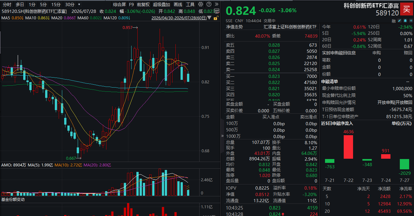Add stock to watchlist plus icon
414x216 pixels.
click(411, 21)
